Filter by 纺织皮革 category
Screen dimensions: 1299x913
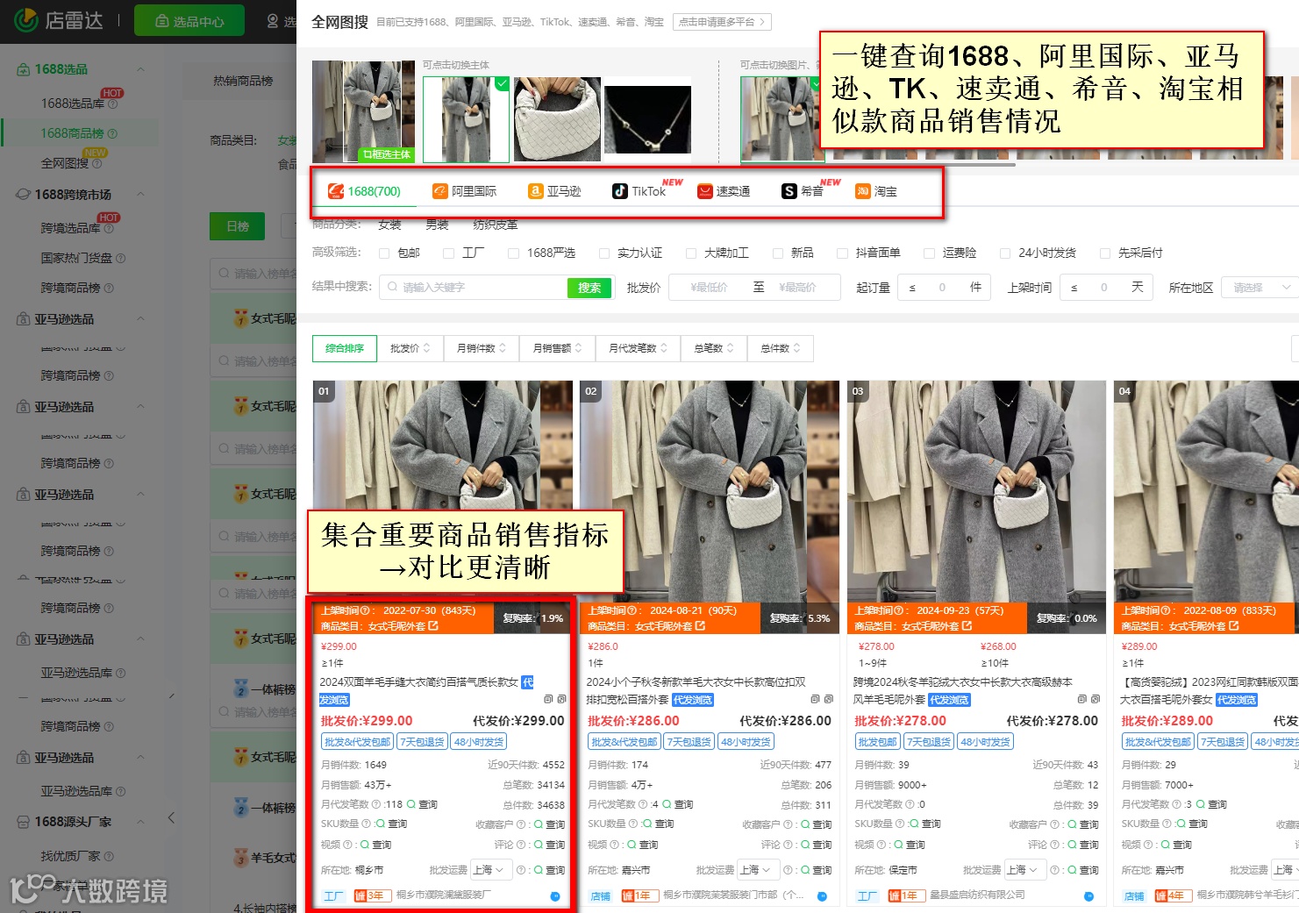pos(496,225)
